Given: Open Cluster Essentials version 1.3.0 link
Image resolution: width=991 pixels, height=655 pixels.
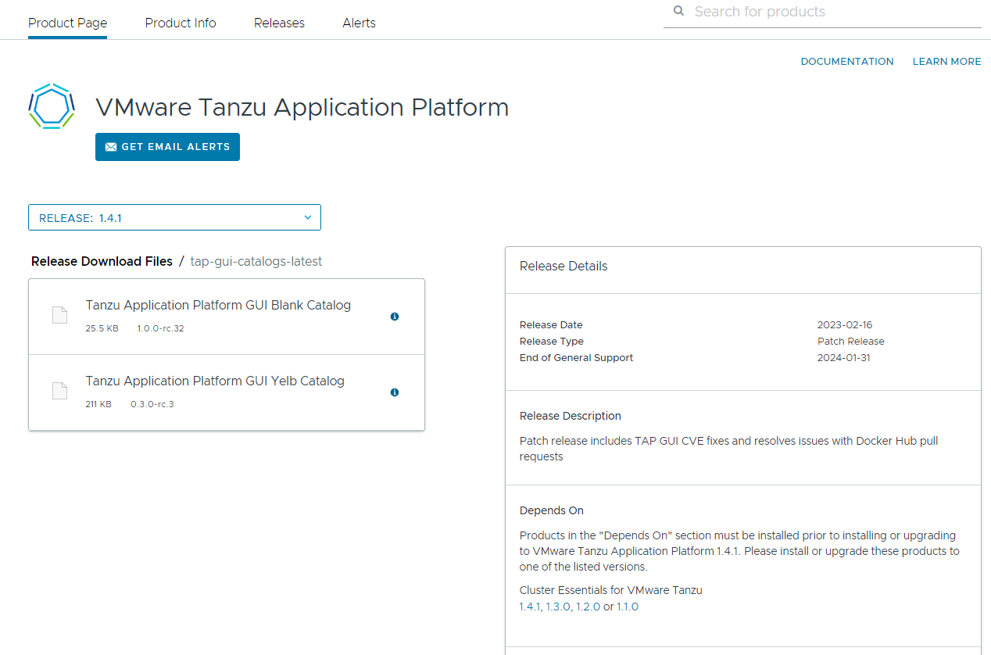Looking at the screenshot, I should pos(558,607).
